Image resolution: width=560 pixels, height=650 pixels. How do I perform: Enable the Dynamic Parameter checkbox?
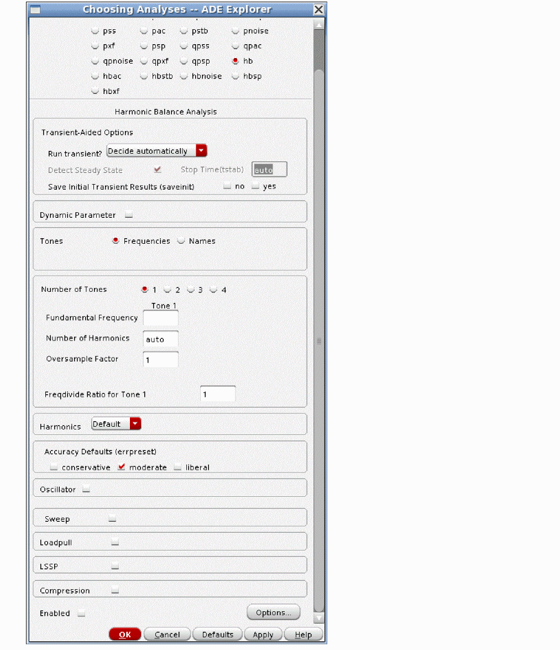129,214
